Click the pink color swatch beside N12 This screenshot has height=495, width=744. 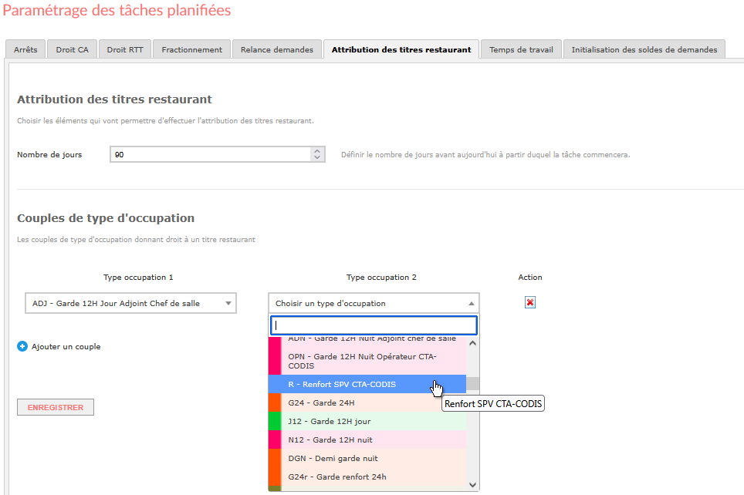(x=275, y=439)
